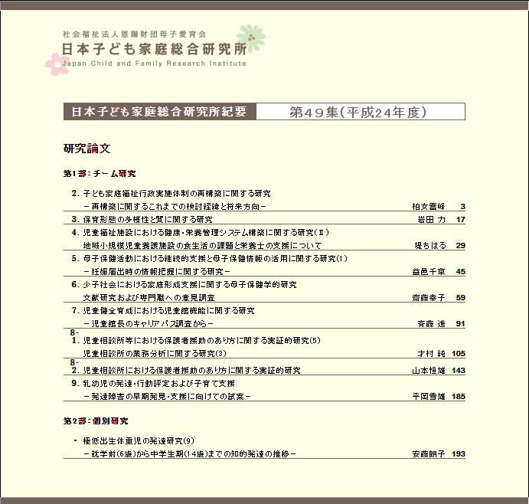Click the 第2部:個別研究 heading
This screenshot has width=529, height=504.
click(96, 421)
